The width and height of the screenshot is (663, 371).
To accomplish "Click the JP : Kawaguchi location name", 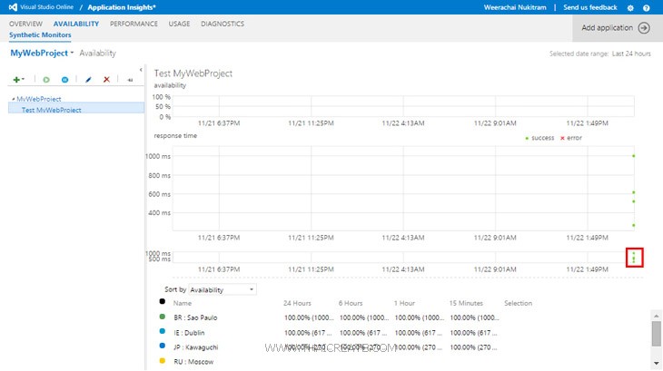I will point(196,347).
